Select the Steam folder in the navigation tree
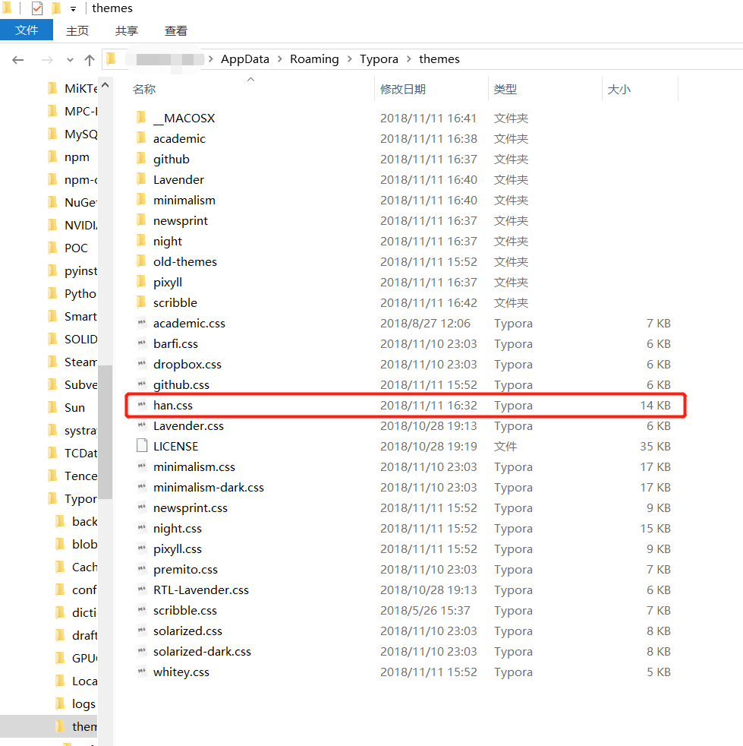Screen dimensions: 743x746 click(80, 362)
